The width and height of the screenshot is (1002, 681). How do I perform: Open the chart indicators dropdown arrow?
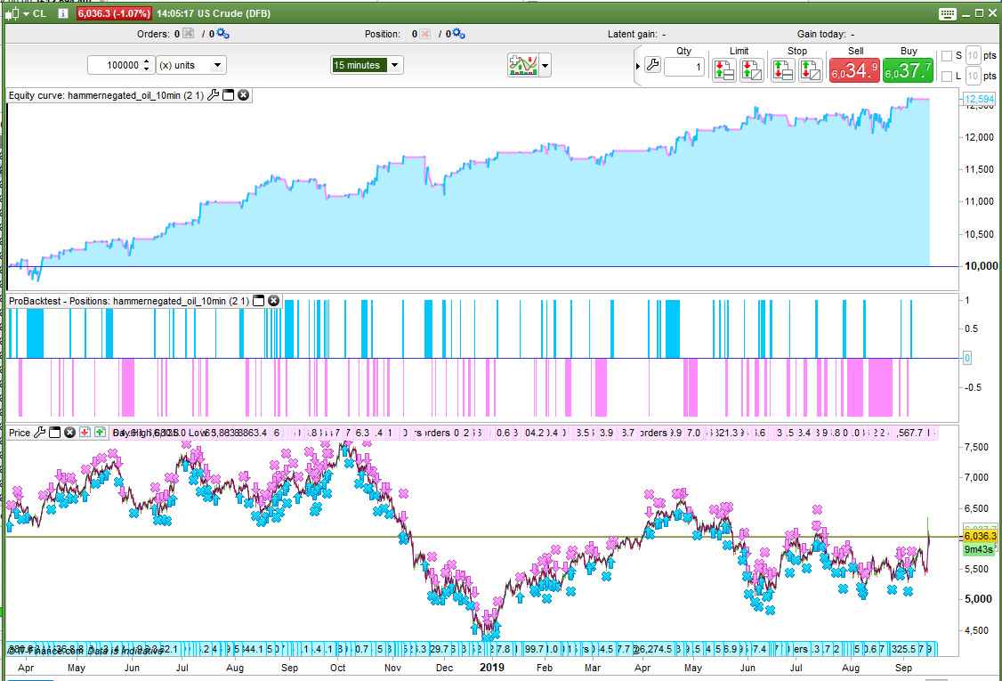545,66
